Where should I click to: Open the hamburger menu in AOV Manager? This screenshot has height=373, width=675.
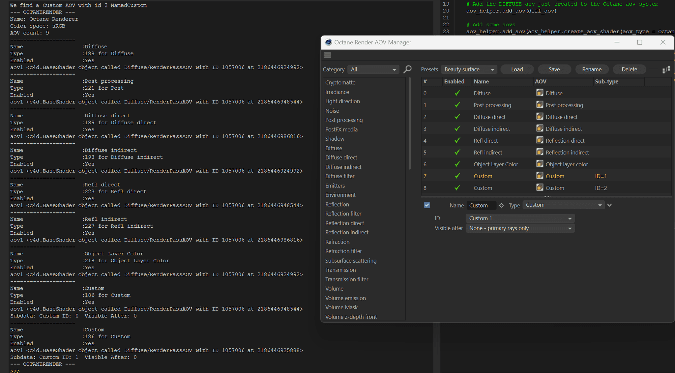(327, 55)
